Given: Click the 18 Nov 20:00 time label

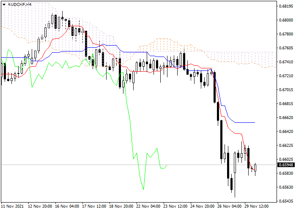Looking at the screenshot, I should (x=121, y=206).
